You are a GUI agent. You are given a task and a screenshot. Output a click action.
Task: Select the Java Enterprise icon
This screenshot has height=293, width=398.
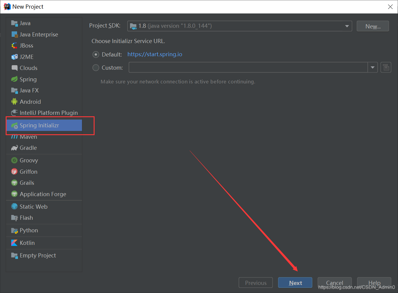tap(14, 35)
